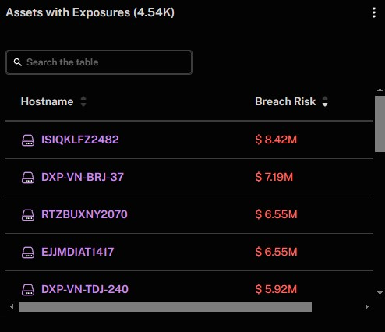Open the ISIQKLFZ2482 hostname link
Image resolution: width=385 pixels, height=332 pixels.
(80, 140)
